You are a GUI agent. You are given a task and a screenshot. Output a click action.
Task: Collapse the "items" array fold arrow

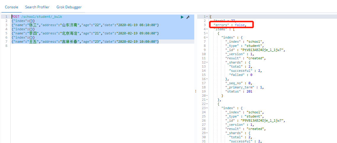coord(207,29)
